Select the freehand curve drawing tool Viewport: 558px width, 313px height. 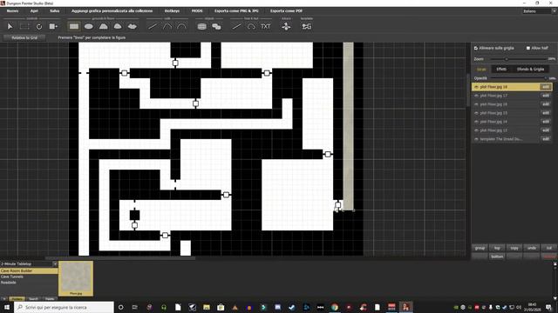[251, 26]
